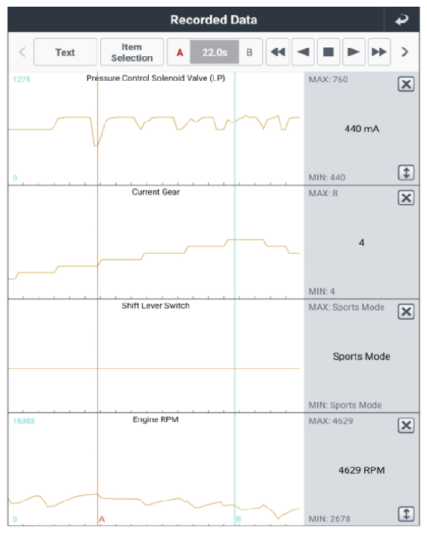This screenshot has width=427, height=533.
Task: Select cursor A marker button
Action: pos(179,52)
